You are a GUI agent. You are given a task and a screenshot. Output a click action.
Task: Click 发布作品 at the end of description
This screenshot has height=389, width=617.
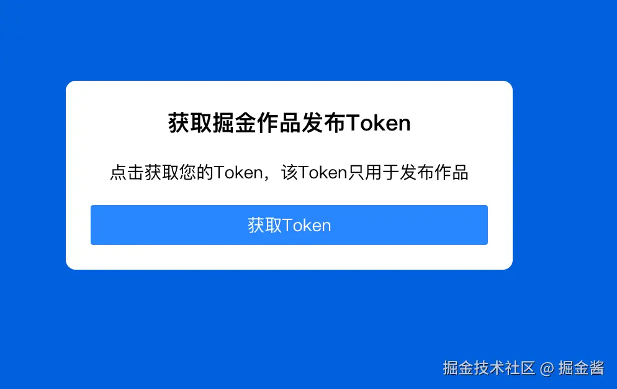pyautogui.click(x=434, y=173)
